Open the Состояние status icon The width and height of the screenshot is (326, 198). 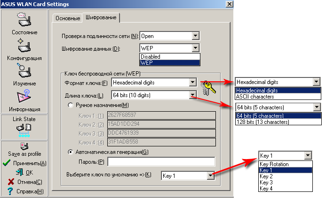tap(24, 20)
